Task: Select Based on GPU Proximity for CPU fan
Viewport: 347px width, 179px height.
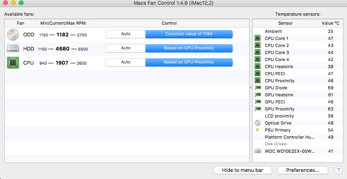Action: tap(189, 62)
